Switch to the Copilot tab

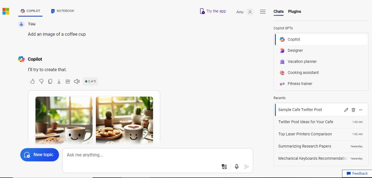pos(30,11)
